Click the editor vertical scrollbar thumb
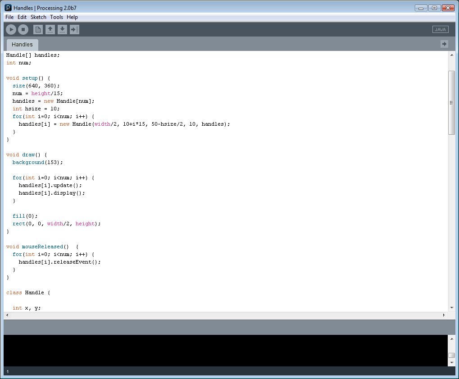 [452, 103]
